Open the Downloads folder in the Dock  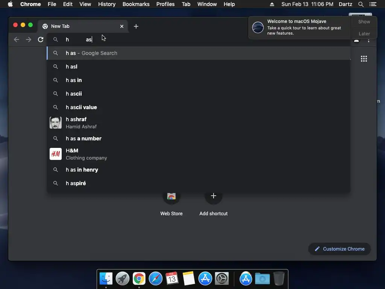pyautogui.click(x=262, y=279)
